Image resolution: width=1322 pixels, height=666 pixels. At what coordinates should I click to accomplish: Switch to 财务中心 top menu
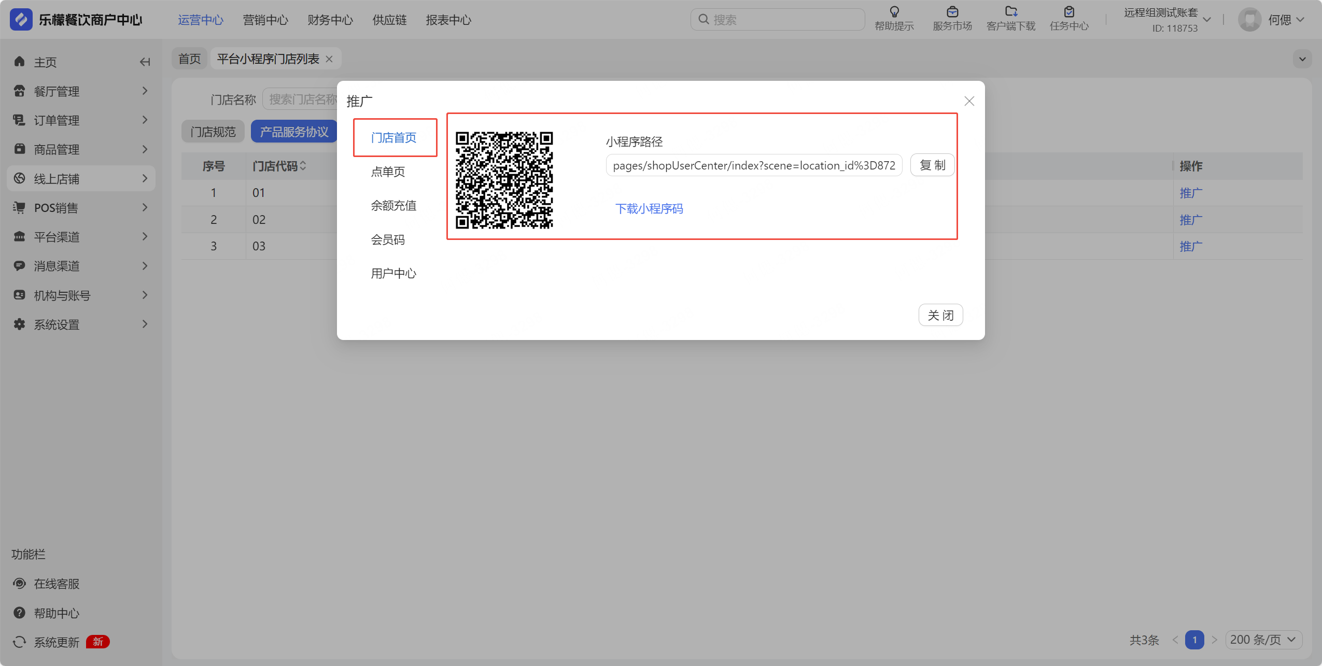(x=330, y=20)
